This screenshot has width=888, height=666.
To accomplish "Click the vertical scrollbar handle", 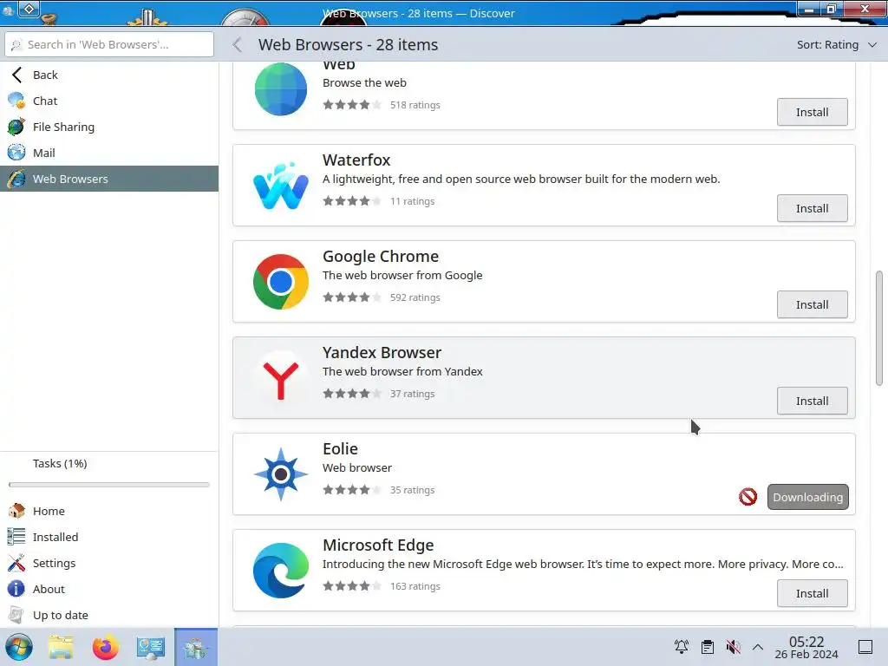I will pyautogui.click(x=879, y=329).
